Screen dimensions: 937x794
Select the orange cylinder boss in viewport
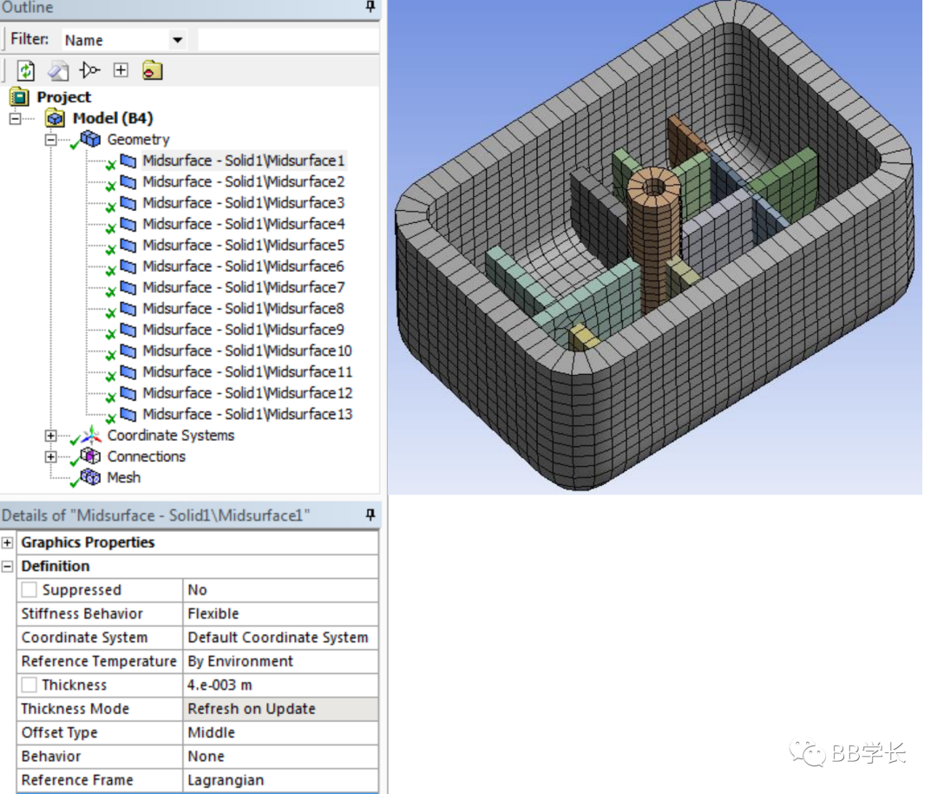click(x=653, y=240)
